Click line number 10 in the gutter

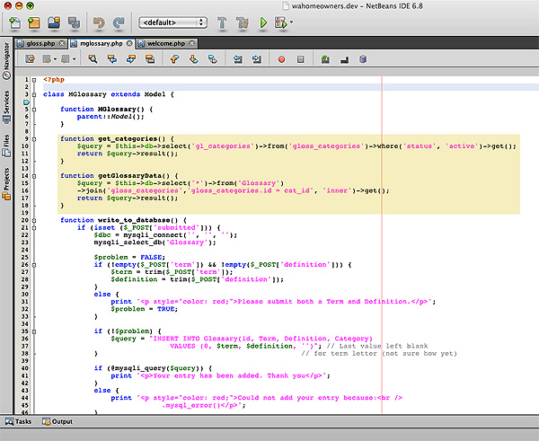click(25, 146)
